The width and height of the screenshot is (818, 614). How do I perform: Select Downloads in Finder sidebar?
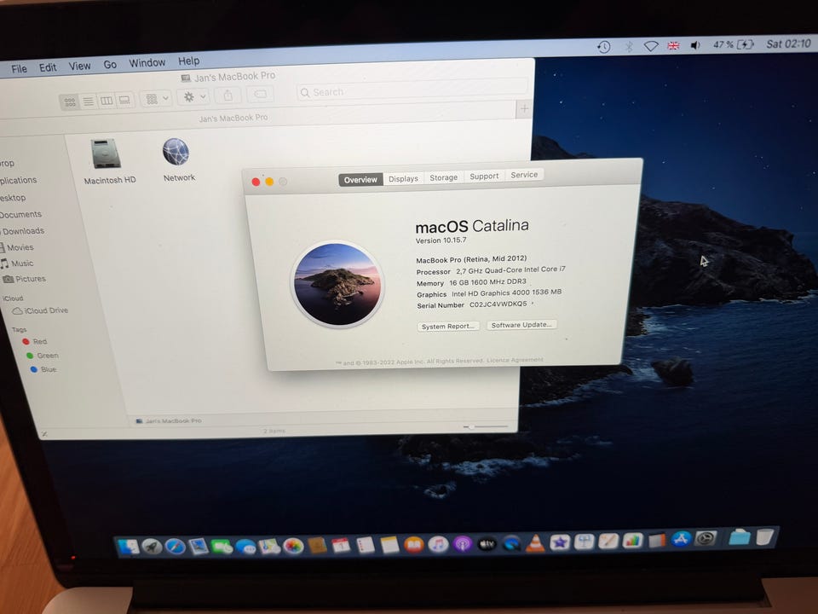tap(22, 231)
